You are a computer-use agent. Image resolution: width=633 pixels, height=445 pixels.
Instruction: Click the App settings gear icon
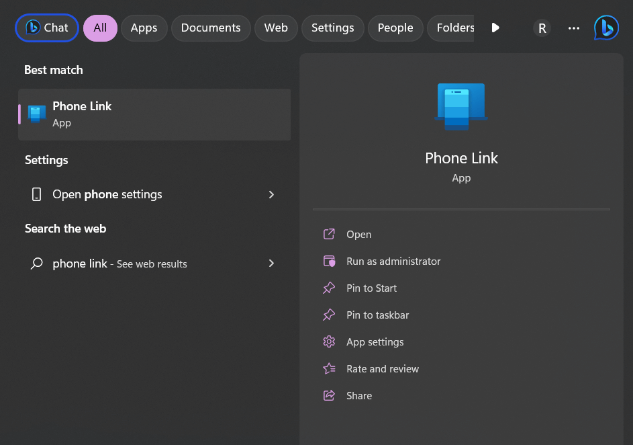[329, 341]
